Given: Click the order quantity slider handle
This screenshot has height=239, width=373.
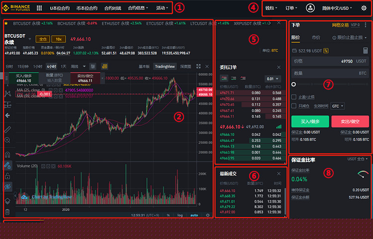Looking at the screenshot, I should coord(294,84).
